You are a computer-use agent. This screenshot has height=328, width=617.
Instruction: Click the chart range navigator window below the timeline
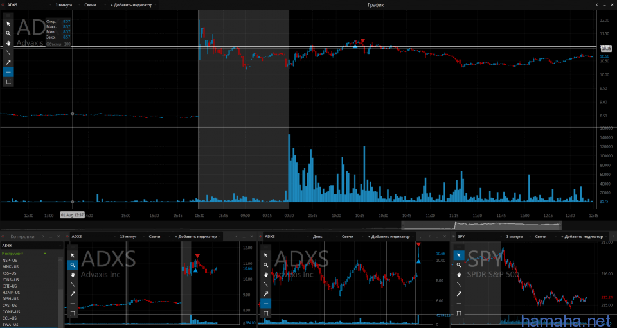pos(481,225)
